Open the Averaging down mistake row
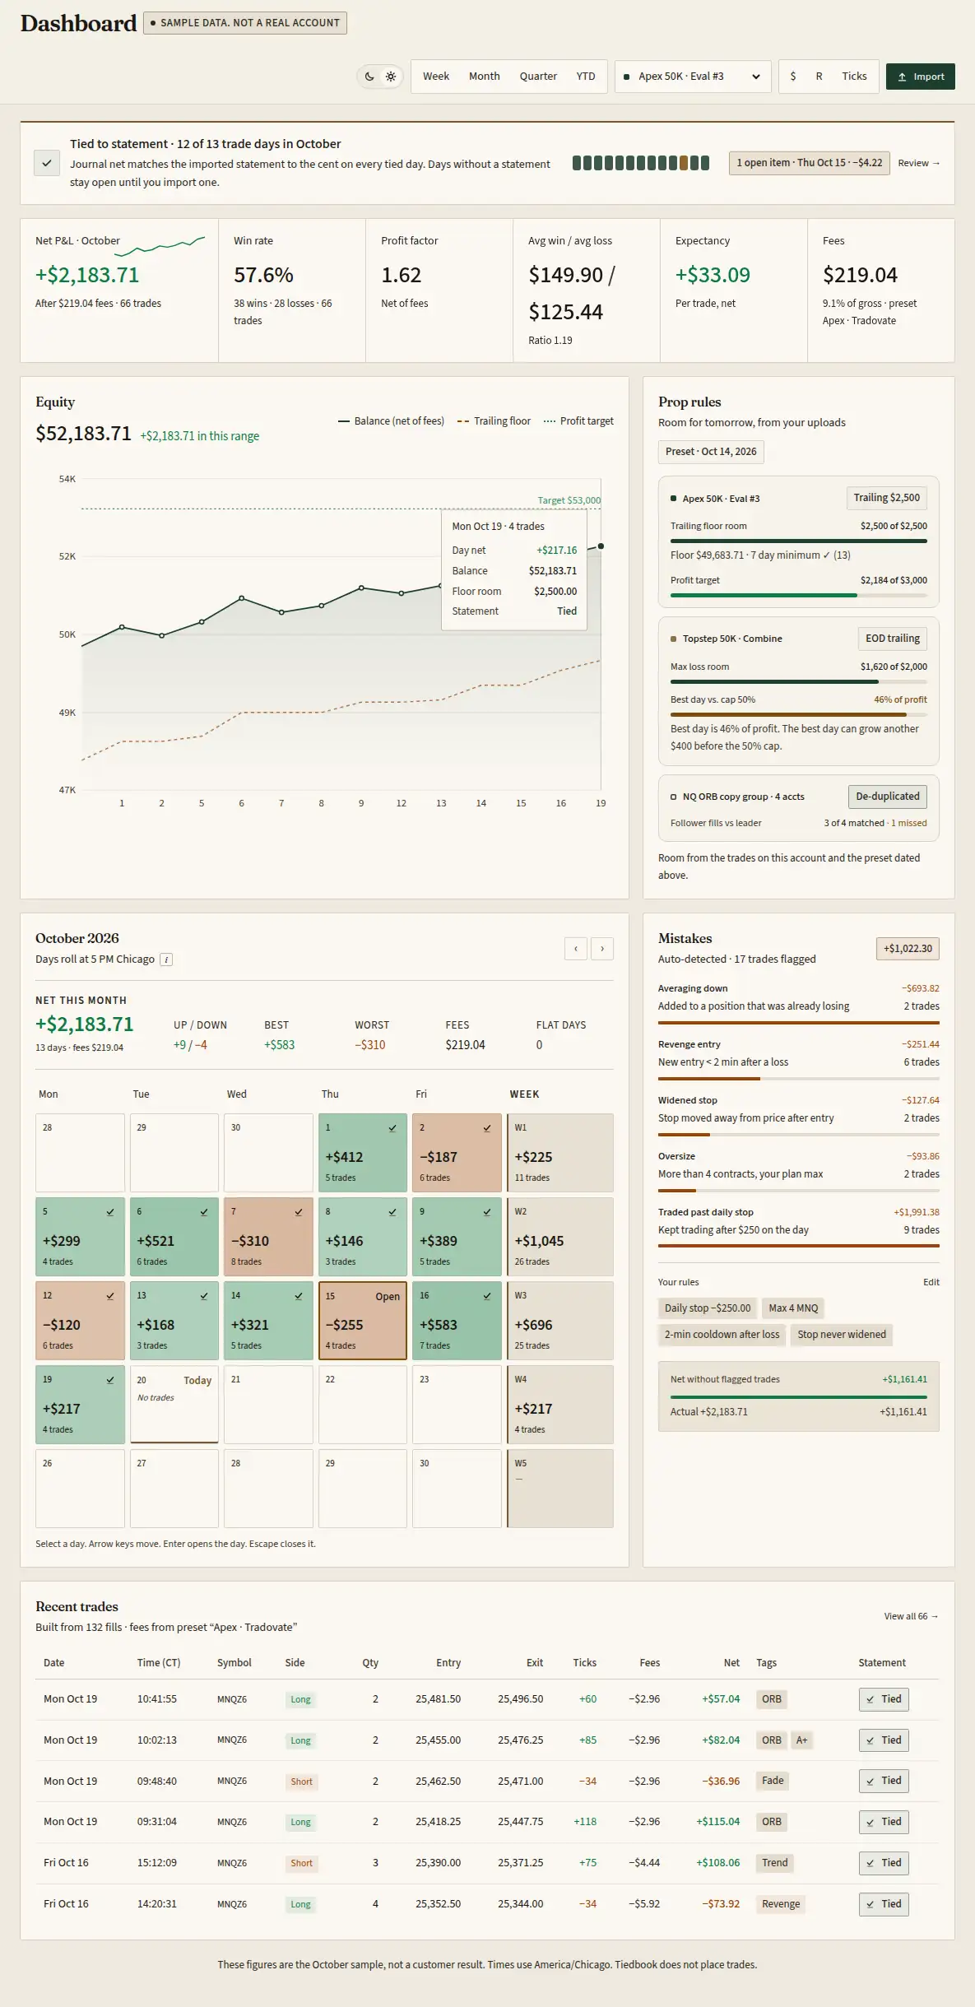 coord(799,1002)
